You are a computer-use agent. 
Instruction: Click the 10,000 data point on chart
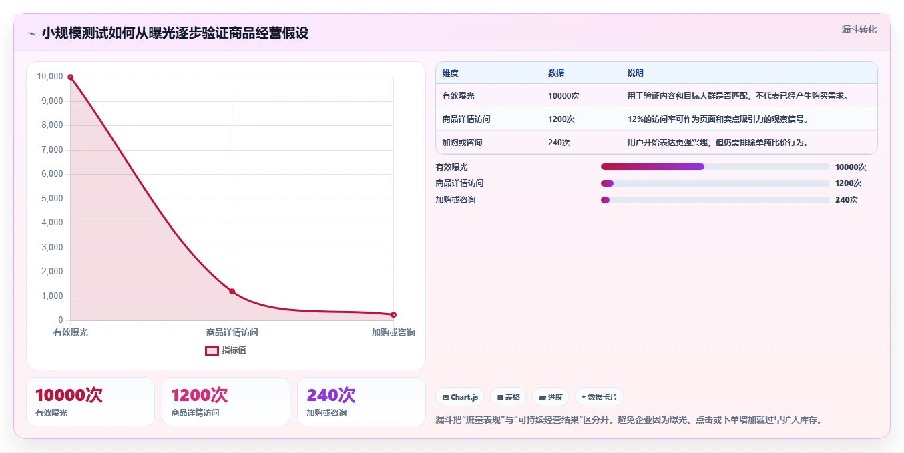(70, 77)
